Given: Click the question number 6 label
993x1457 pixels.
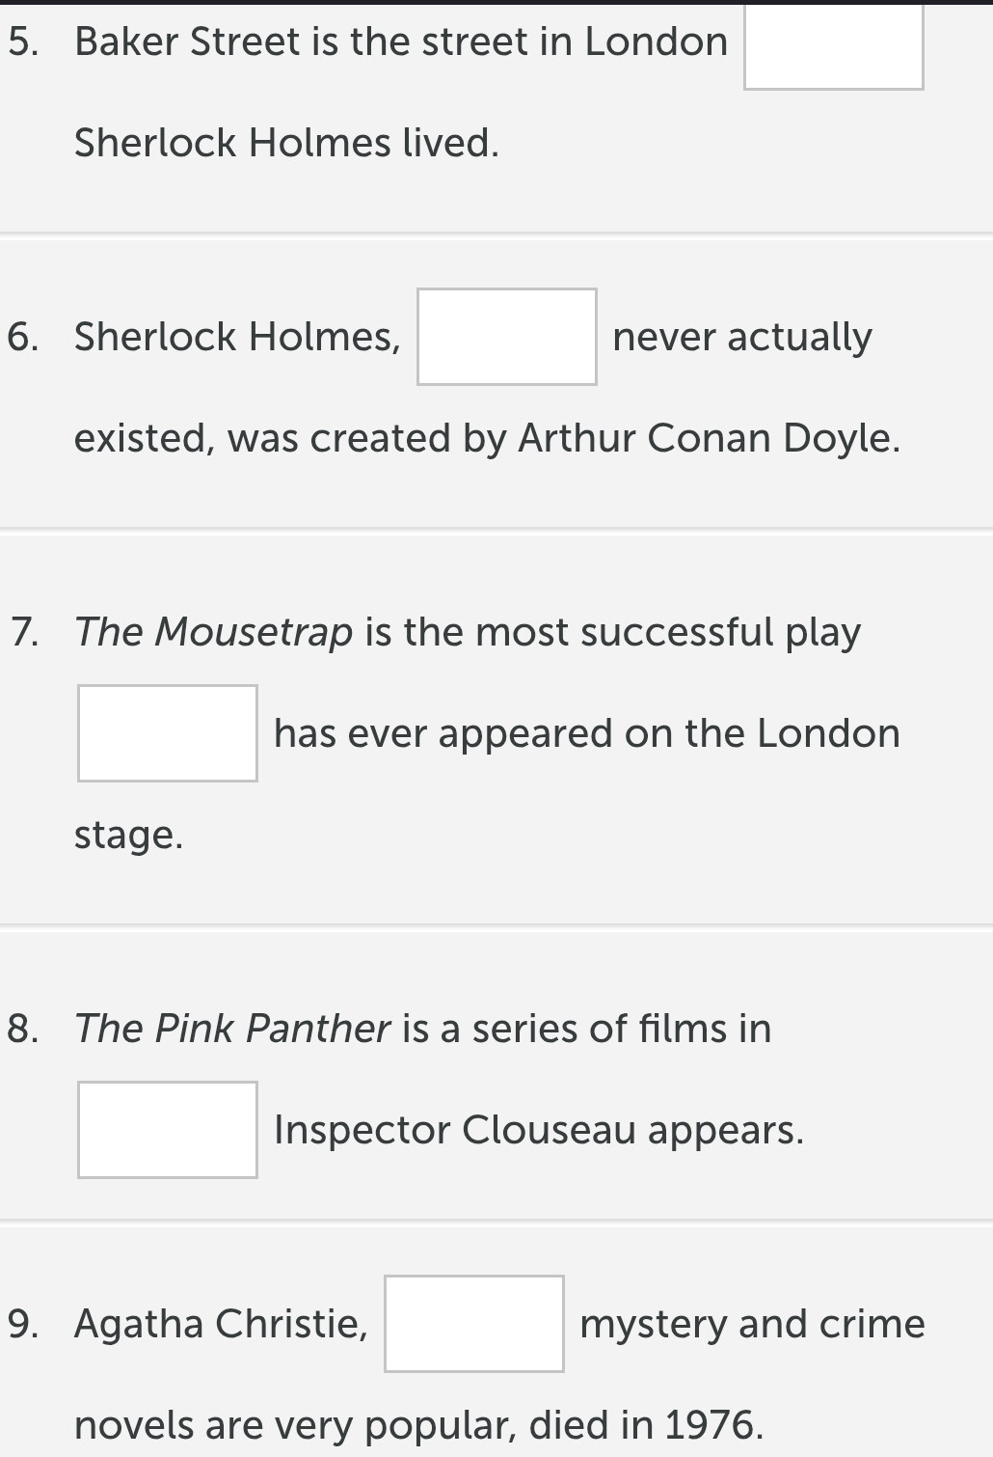Looking at the screenshot, I should 23,337.
